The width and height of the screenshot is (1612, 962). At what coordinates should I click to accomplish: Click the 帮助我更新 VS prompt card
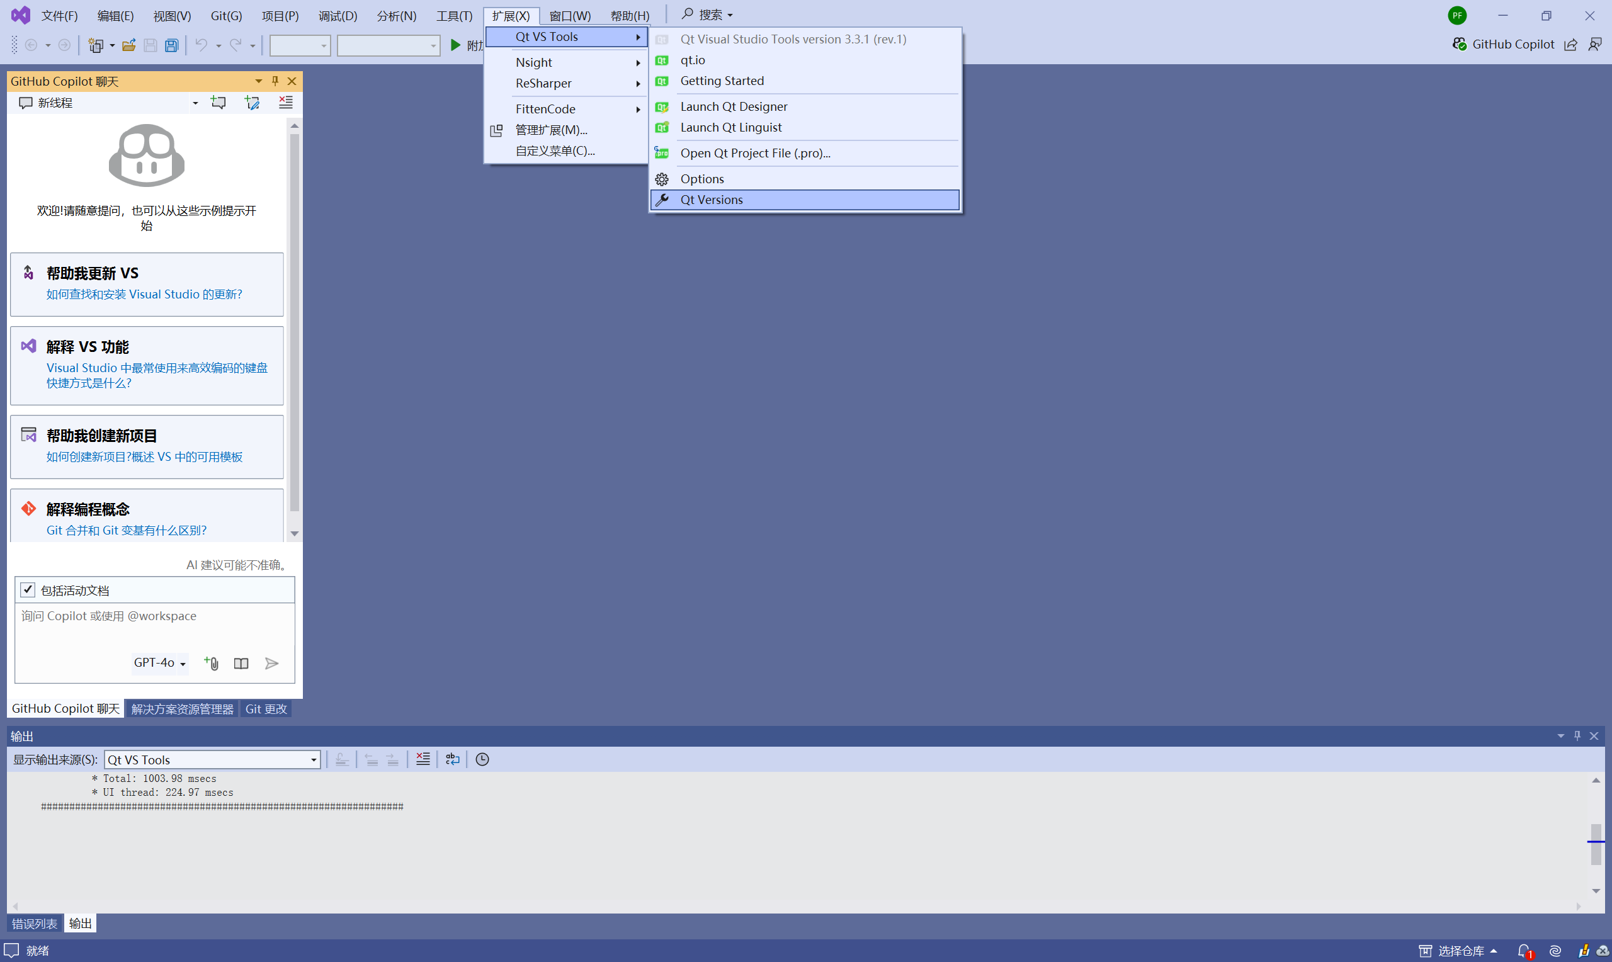point(147,284)
